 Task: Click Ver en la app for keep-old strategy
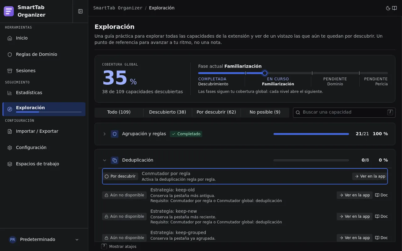[354, 195]
